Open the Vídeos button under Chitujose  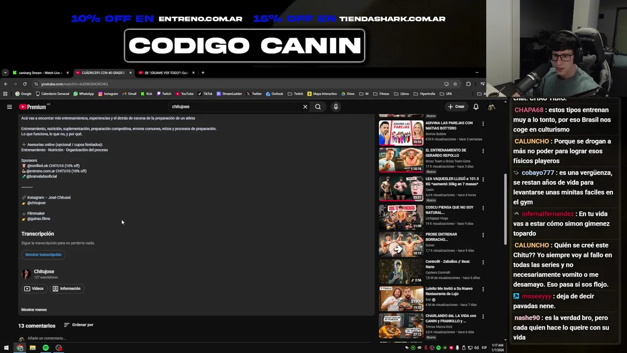click(x=34, y=289)
